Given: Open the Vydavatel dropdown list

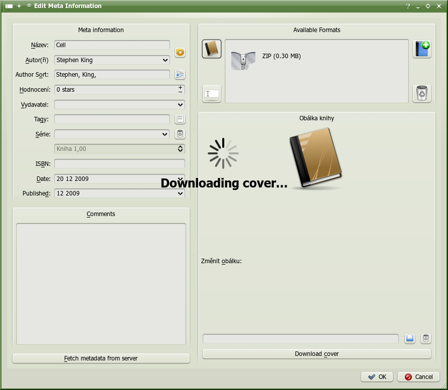Looking at the screenshot, I should [181, 105].
